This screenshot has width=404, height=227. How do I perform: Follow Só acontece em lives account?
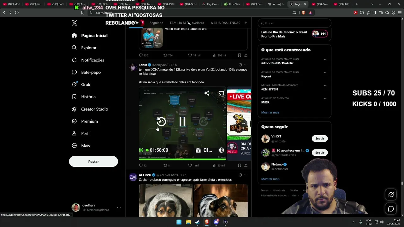(320, 153)
